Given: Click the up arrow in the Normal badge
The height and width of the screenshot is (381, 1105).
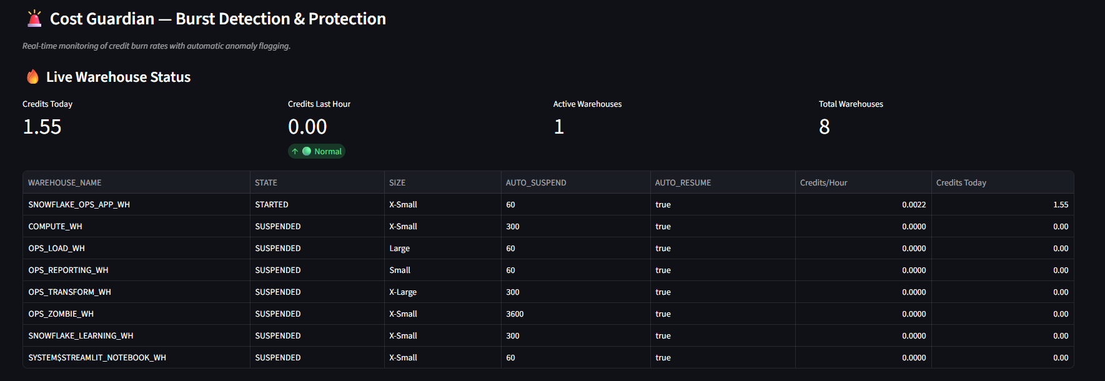Looking at the screenshot, I should (295, 152).
